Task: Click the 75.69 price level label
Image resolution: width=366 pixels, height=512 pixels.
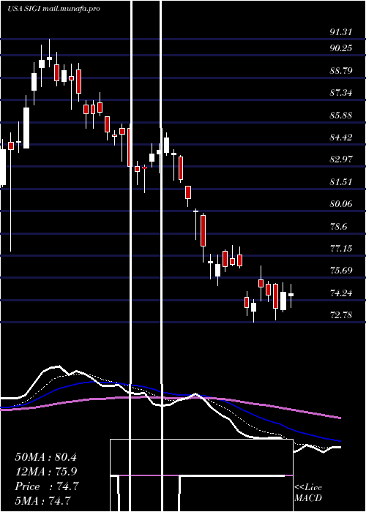Action: coord(341,271)
